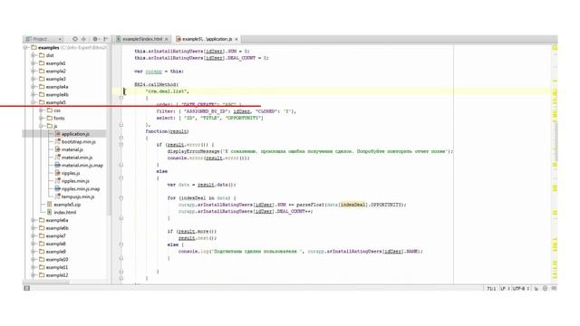The width and height of the screenshot is (580, 326).
Task: Select the example11 folder
Action: (57, 267)
